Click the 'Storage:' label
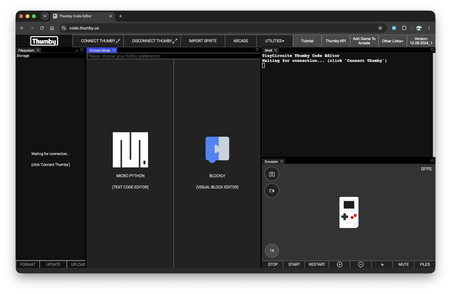451x294 pixels. point(23,56)
